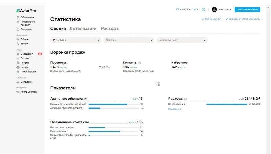Click the info icon next to Контакты
Screen dimensions: 271x154
pyautogui.click(x=140, y=63)
